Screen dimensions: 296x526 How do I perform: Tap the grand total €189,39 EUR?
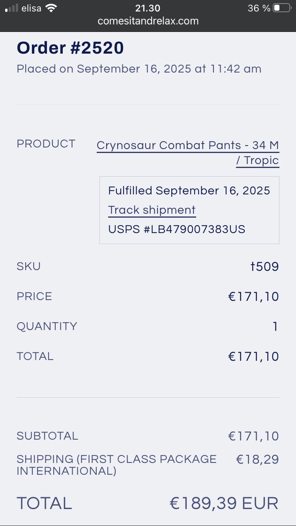tap(224, 504)
